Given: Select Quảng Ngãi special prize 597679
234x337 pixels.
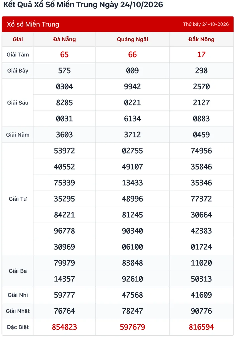Looking at the screenshot, I should coord(132,327).
